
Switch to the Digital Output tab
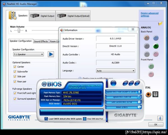click(42, 16)
